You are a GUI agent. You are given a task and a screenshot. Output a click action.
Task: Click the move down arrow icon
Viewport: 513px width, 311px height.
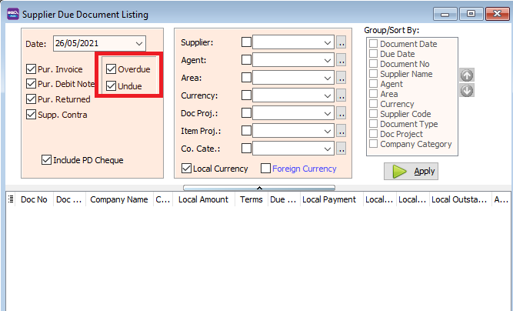[467, 91]
